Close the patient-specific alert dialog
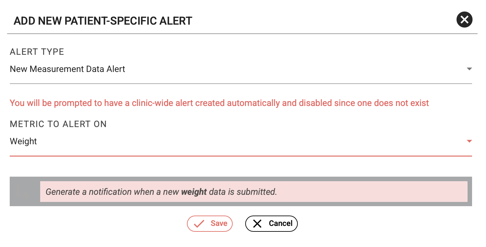 (464, 20)
